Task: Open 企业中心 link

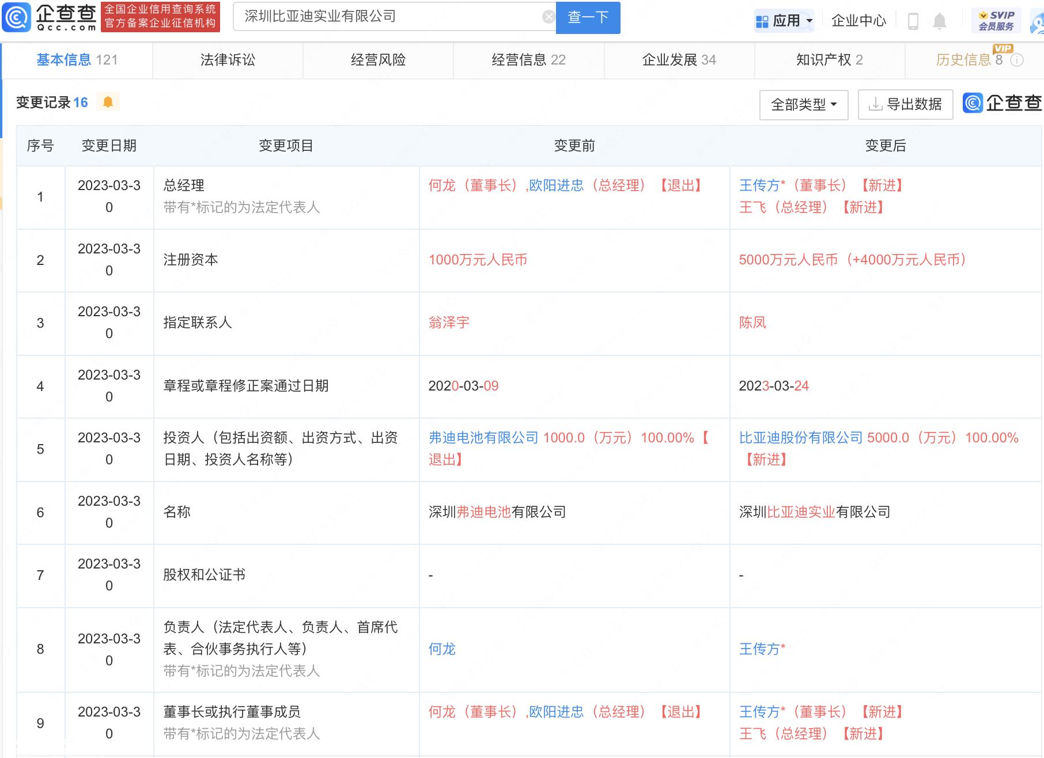Action: pyautogui.click(x=858, y=21)
